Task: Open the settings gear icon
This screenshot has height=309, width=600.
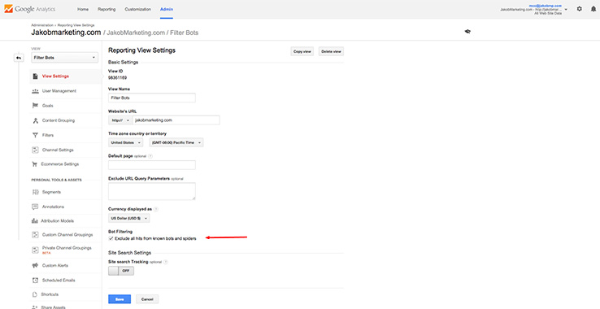Action: tap(580, 9)
